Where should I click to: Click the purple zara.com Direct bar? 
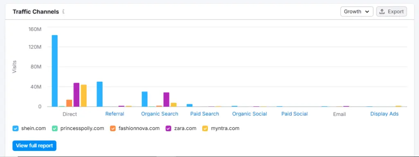point(77,95)
